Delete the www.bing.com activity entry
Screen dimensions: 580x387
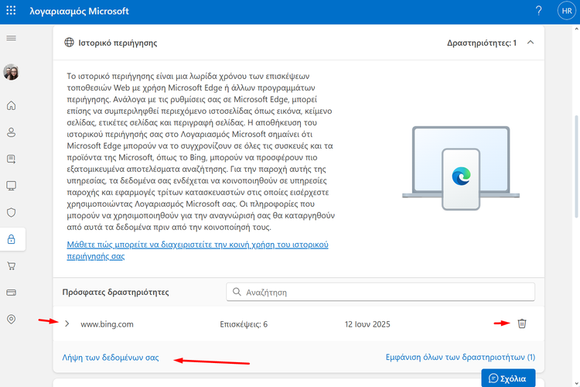(x=521, y=324)
